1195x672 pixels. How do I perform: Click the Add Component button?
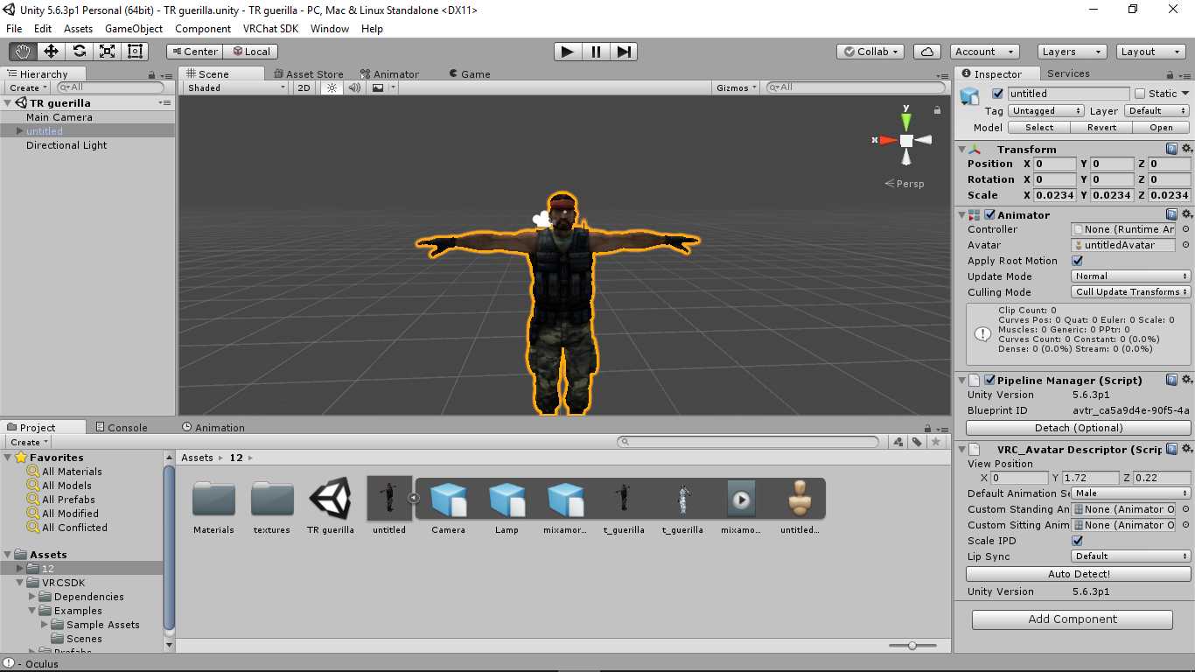click(1072, 619)
